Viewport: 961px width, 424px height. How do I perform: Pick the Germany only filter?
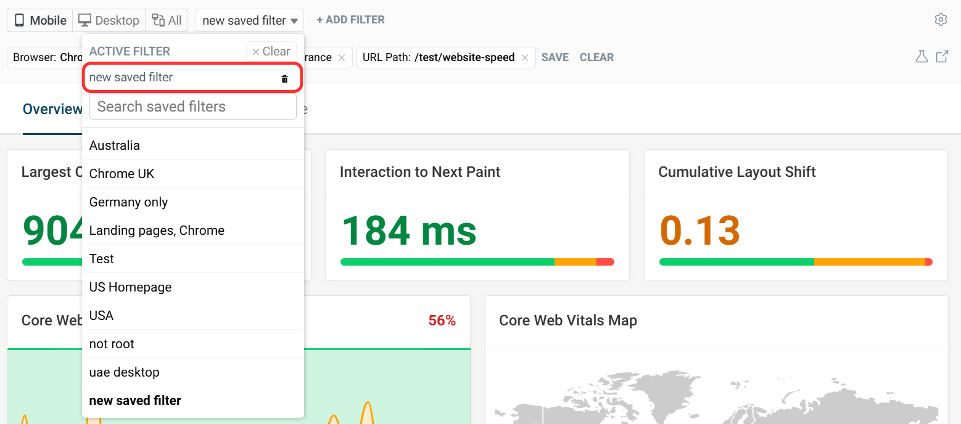(x=128, y=202)
